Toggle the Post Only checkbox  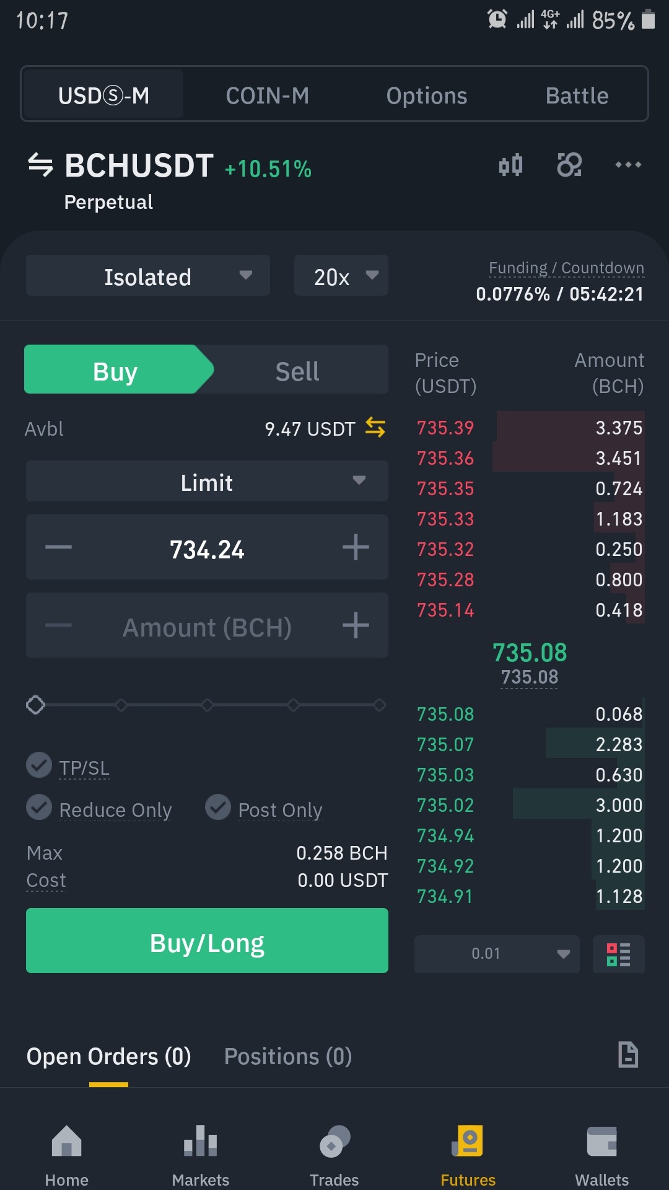(x=218, y=808)
